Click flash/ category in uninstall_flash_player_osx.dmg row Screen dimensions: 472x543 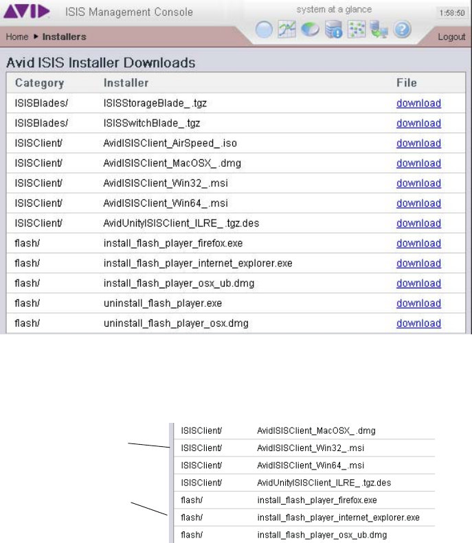pos(27,323)
